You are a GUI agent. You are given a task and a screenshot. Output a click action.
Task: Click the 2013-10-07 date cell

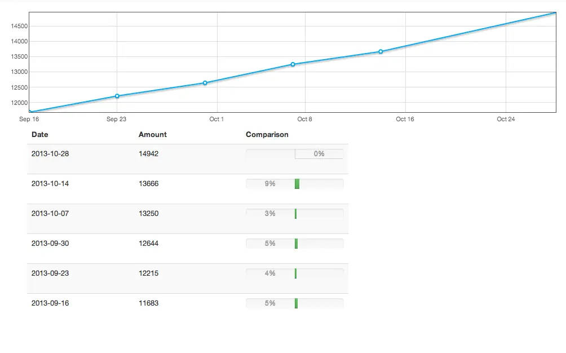[50, 213]
